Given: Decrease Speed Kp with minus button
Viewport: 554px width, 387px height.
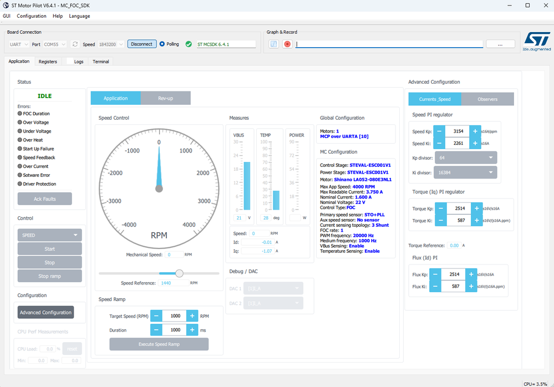Looking at the screenshot, I should (439, 131).
